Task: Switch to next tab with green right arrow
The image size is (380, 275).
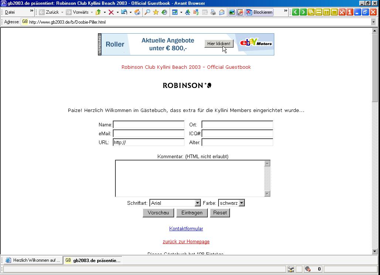Action: (303, 12)
